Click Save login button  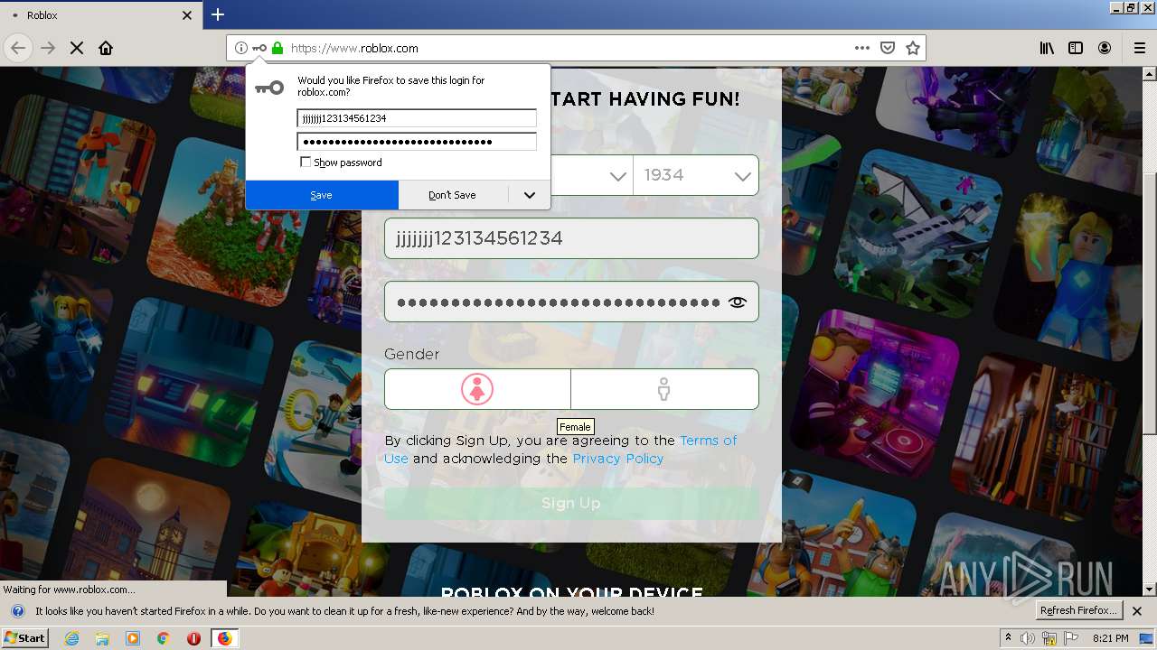point(322,195)
